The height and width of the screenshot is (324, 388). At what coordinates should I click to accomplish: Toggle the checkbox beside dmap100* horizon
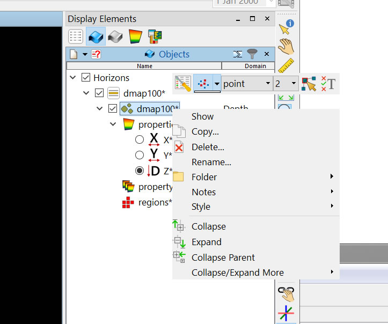click(x=99, y=93)
